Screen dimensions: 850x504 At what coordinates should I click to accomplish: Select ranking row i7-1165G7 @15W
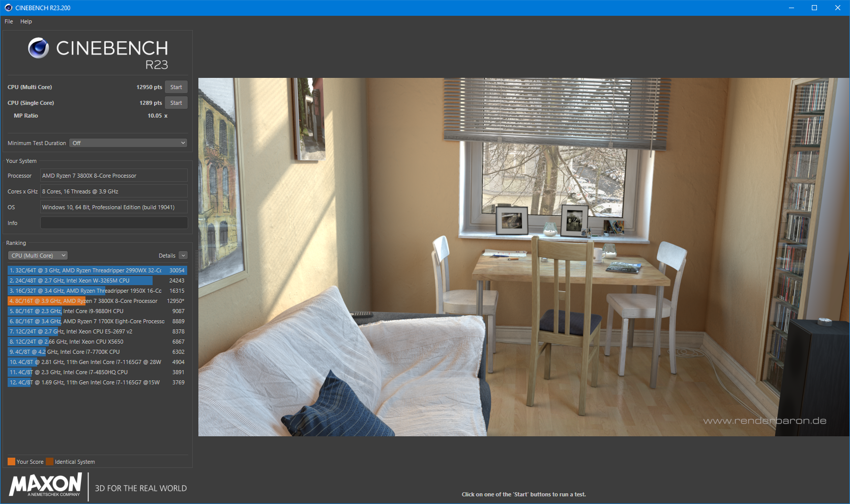(x=97, y=382)
